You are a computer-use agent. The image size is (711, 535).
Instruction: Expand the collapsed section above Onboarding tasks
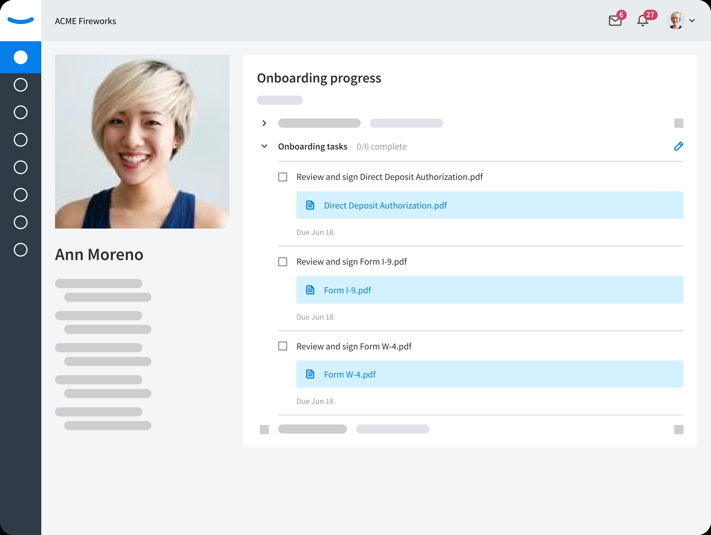pyautogui.click(x=264, y=123)
